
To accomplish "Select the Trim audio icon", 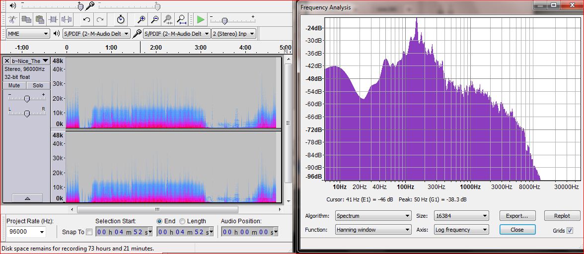I will click(x=53, y=19).
